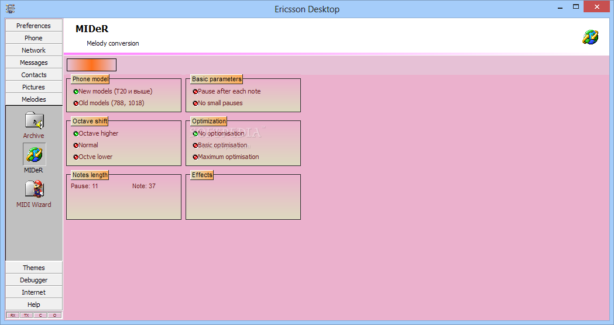Choose Normal octave shift
This screenshot has width=614, height=325.
[x=86, y=145]
